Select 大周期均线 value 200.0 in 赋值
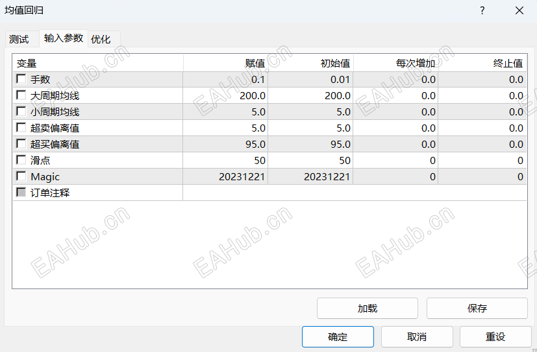537x352 pixels. tap(225, 95)
